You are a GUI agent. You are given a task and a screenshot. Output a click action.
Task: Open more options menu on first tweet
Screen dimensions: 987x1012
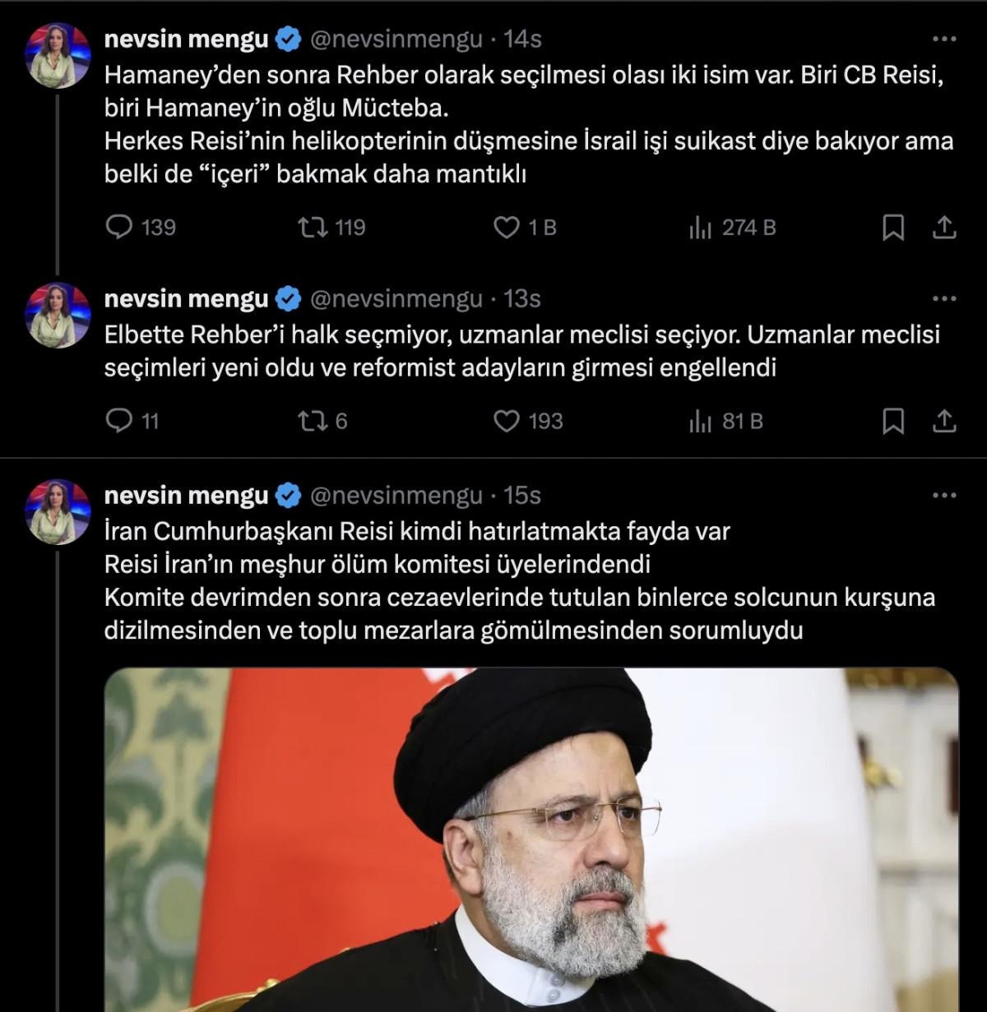pos(944,39)
